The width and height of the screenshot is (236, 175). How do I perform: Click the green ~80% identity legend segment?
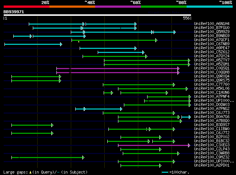point(164,7)
